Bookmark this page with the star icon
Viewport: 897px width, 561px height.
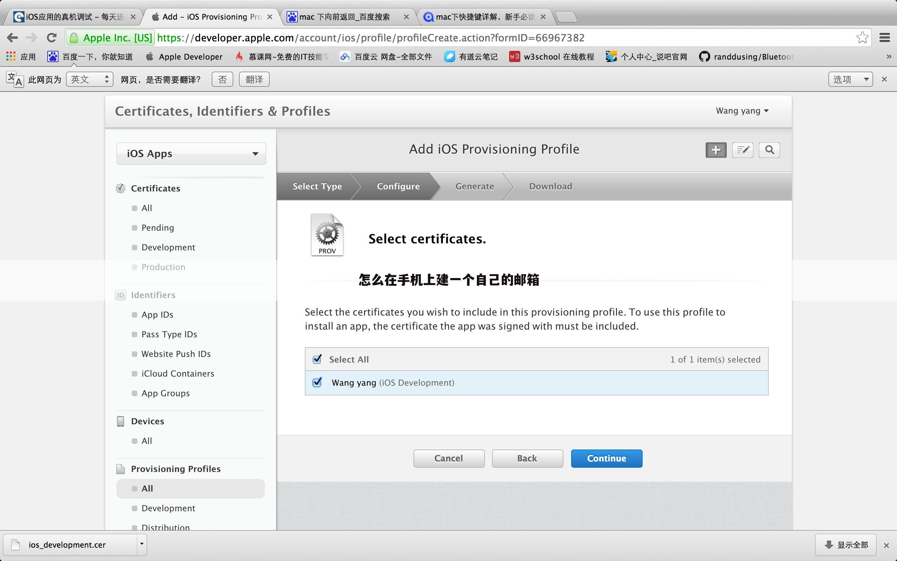point(862,38)
